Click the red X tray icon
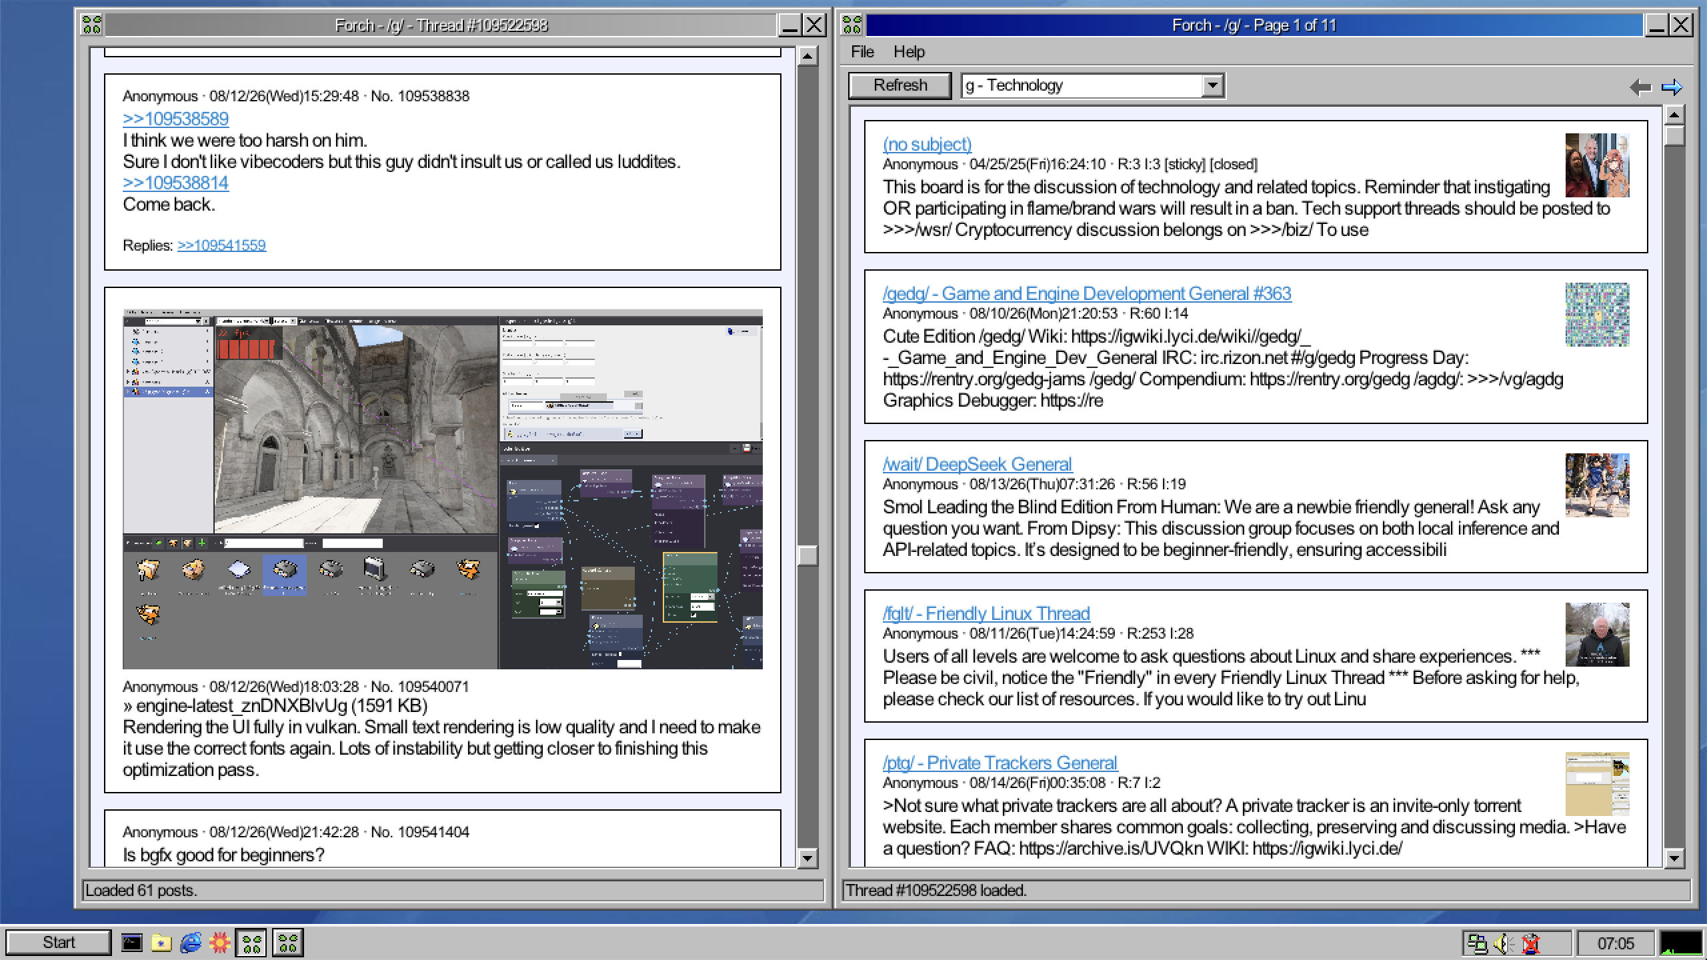The height and width of the screenshot is (960, 1707). (1531, 943)
